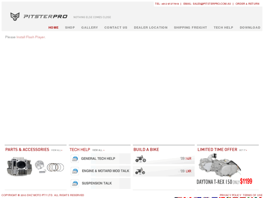Click GET IT for the limited offer
This screenshot has width=264, height=198.
tap(243, 150)
